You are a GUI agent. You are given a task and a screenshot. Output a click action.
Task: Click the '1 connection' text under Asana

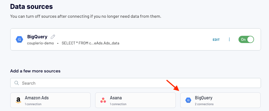118,104
